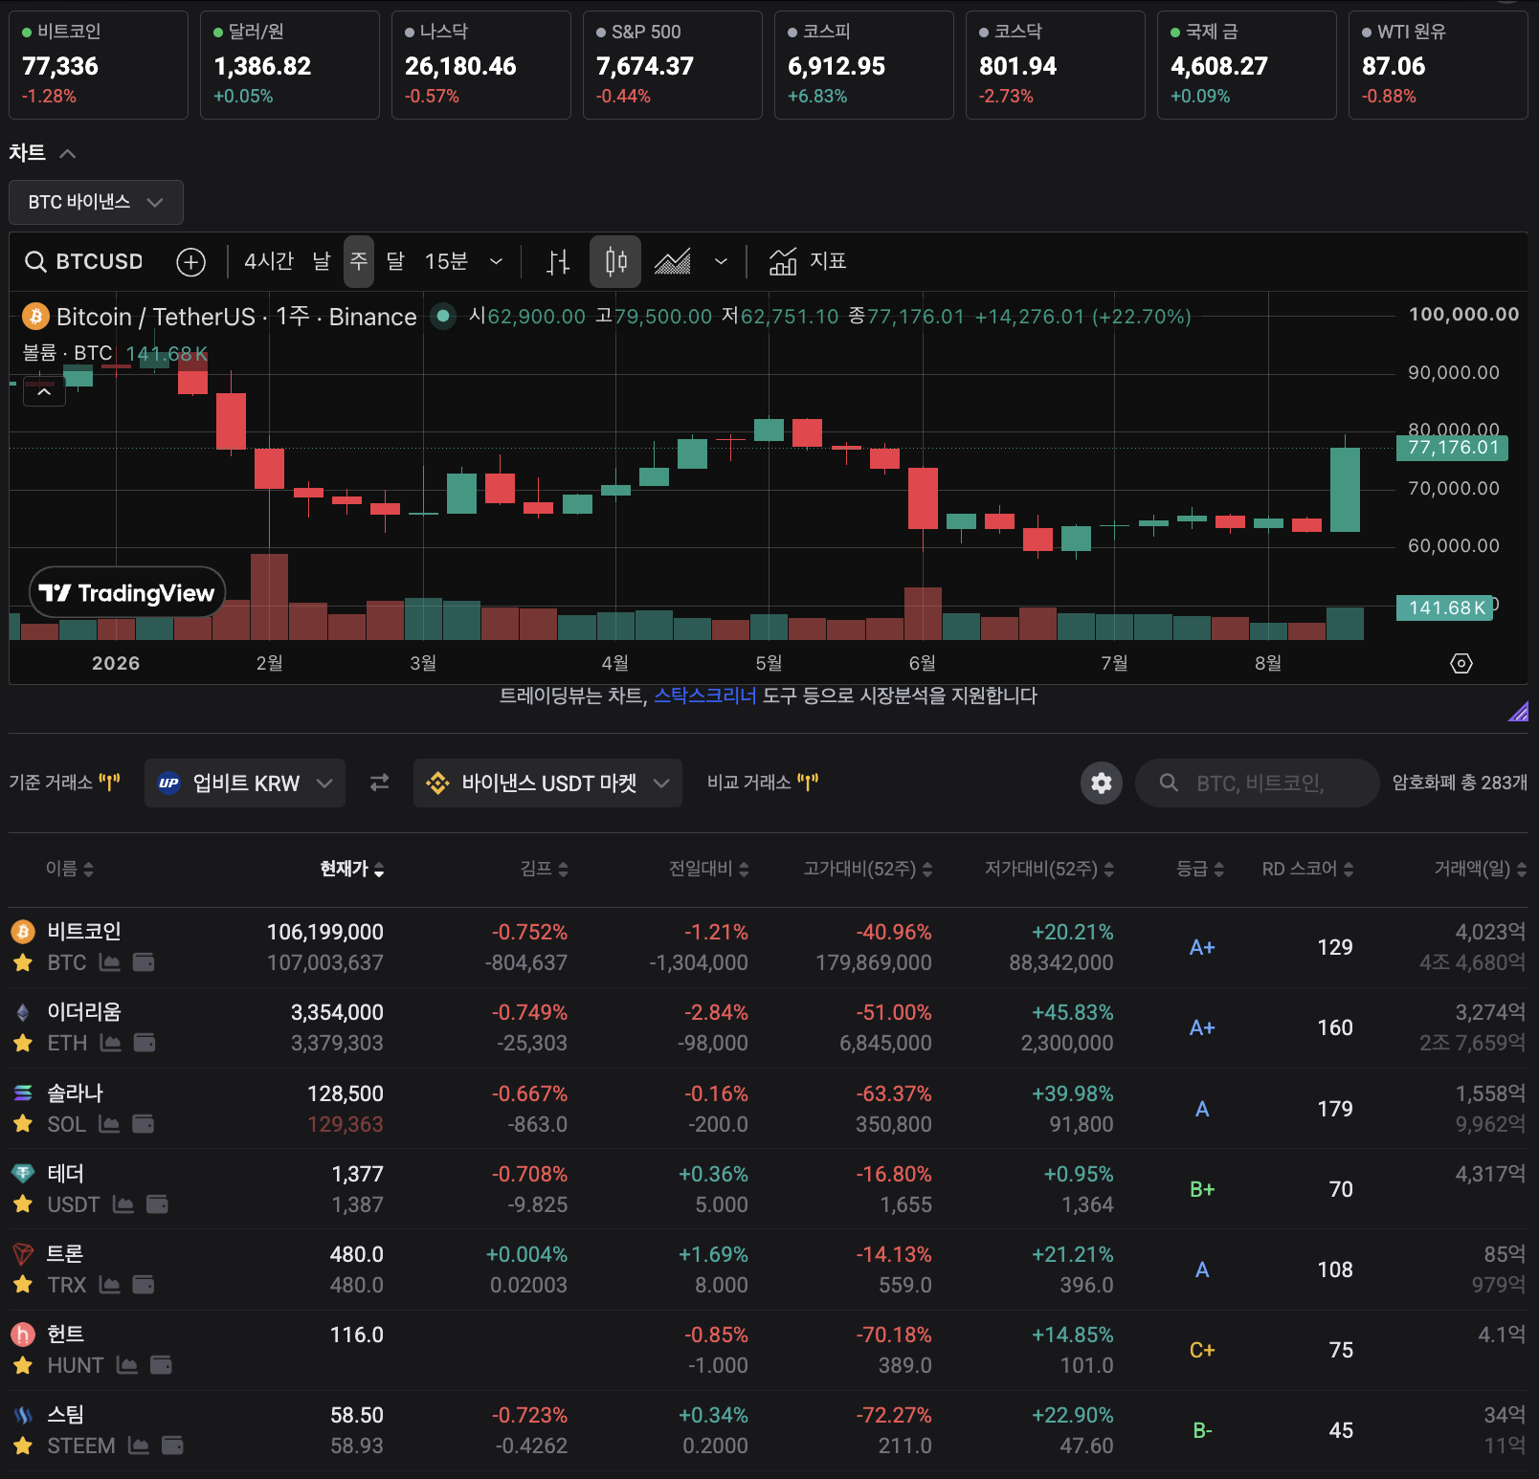Click the BTCUSD symbol search magnifier icon
The width and height of the screenshot is (1539, 1479).
[35, 261]
